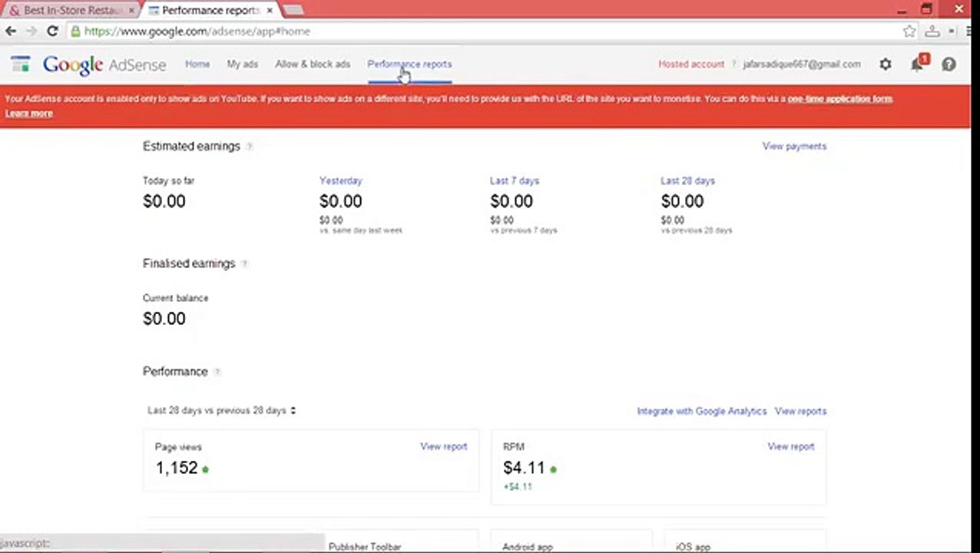This screenshot has width=980, height=553.
Task: Bookmark this page with the star
Action: tap(909, 31)
